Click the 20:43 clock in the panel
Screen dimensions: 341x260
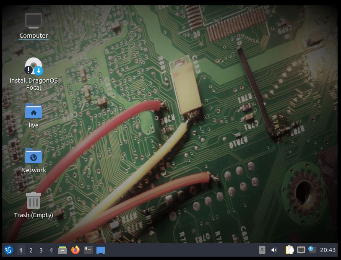(x=328, y=250)
